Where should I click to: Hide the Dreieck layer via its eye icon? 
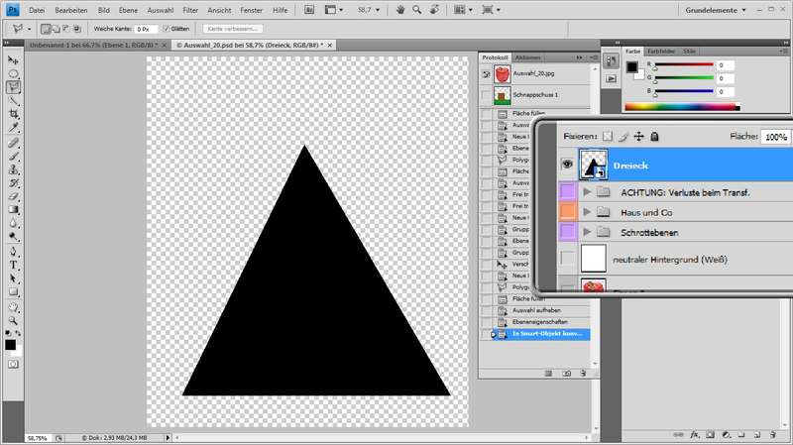(568, 167)
